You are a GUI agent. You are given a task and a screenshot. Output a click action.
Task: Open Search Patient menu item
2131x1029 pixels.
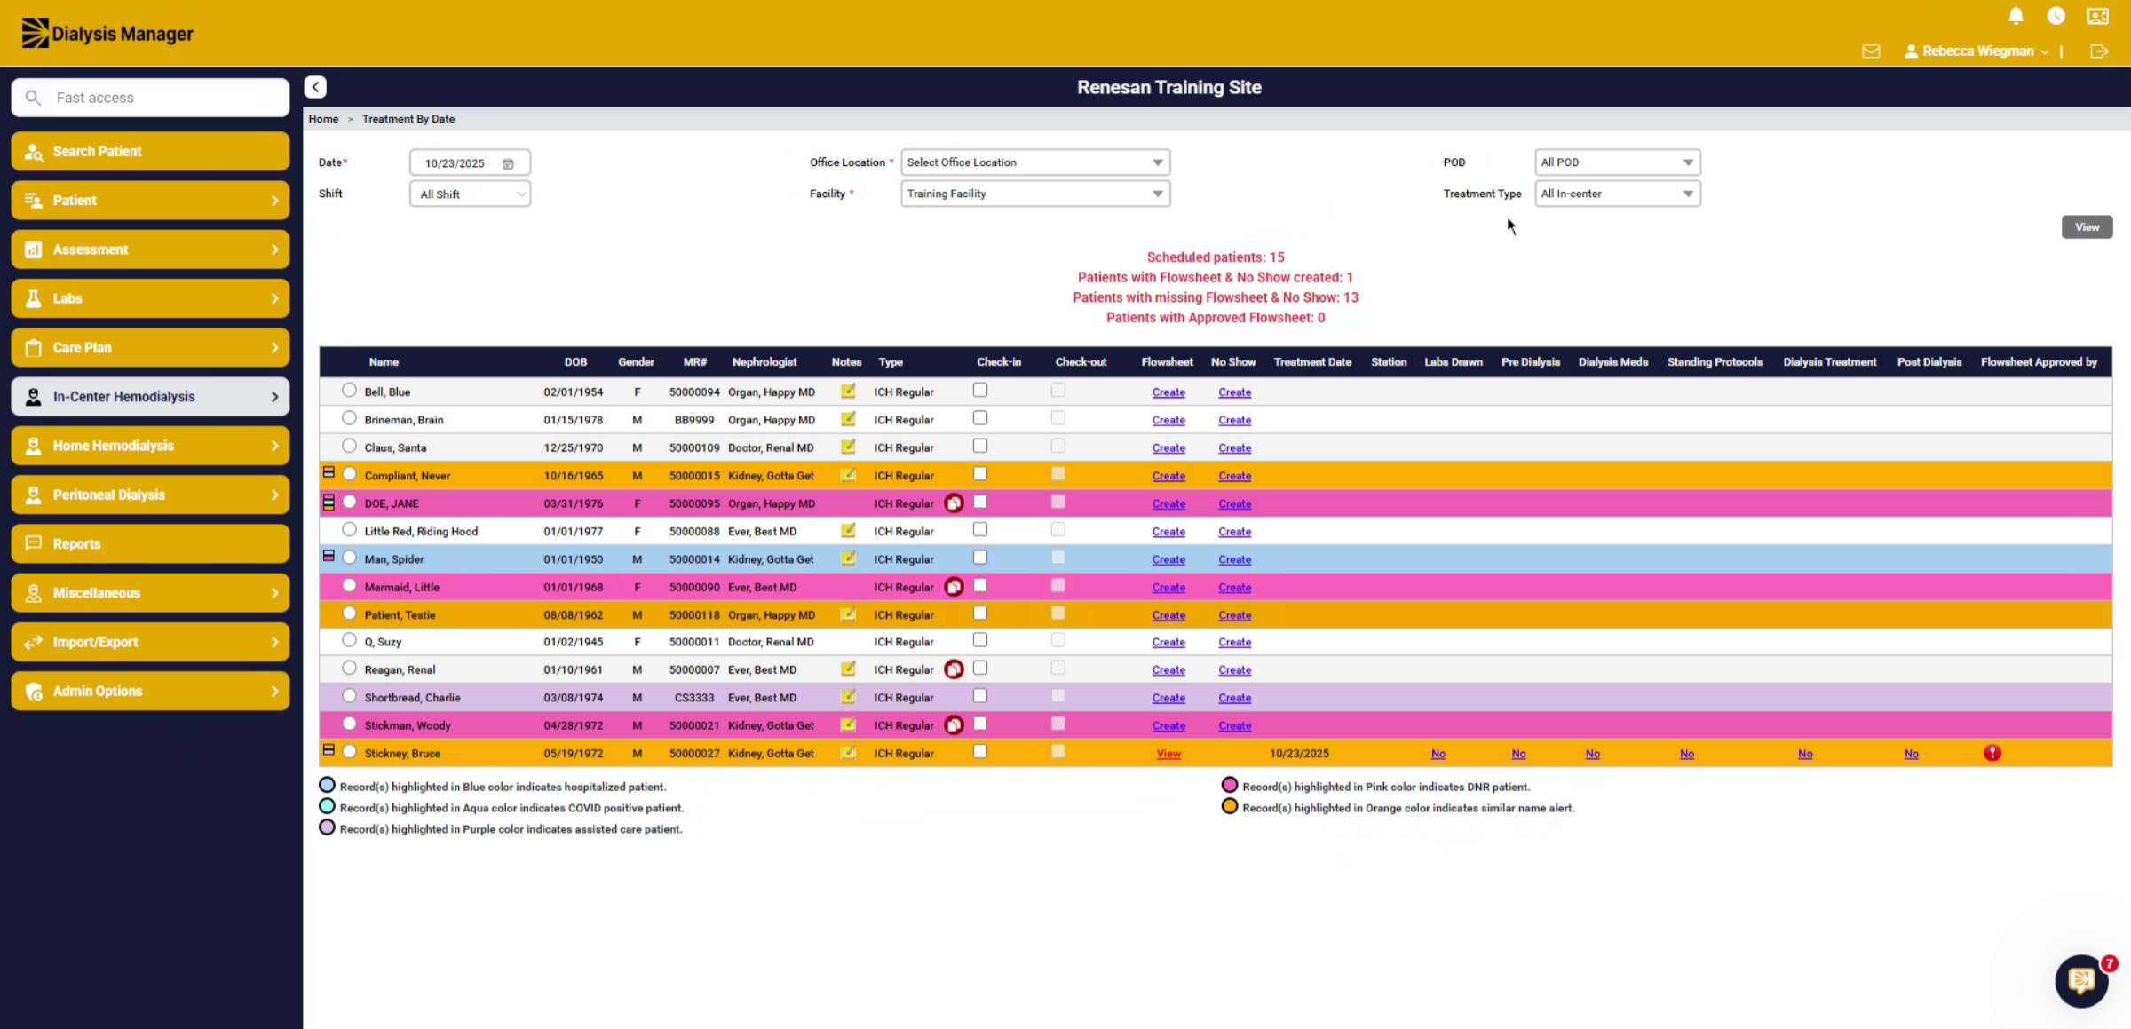click(150, 151)
